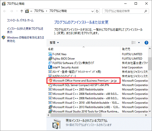Select Microsoft Visual C++ 2013 Redistributable (x86)

click(86, 107)
